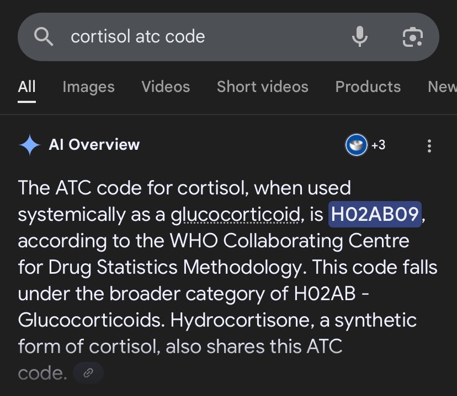Start voice search with the microphone

pos(359,37)
